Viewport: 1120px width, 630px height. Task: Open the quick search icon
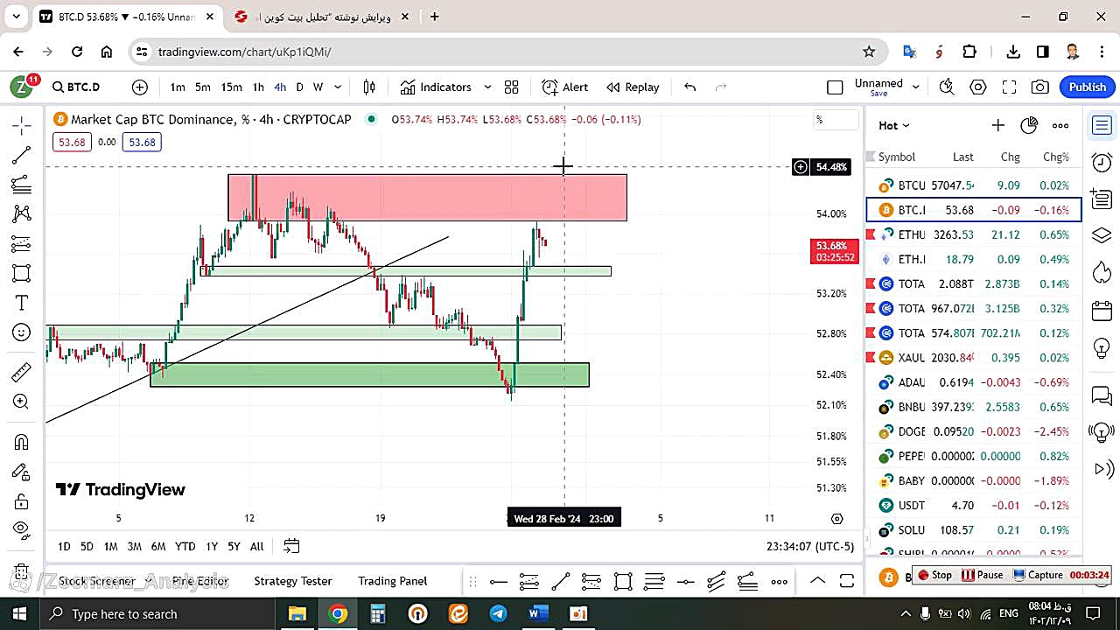click(x=946, y=87)
